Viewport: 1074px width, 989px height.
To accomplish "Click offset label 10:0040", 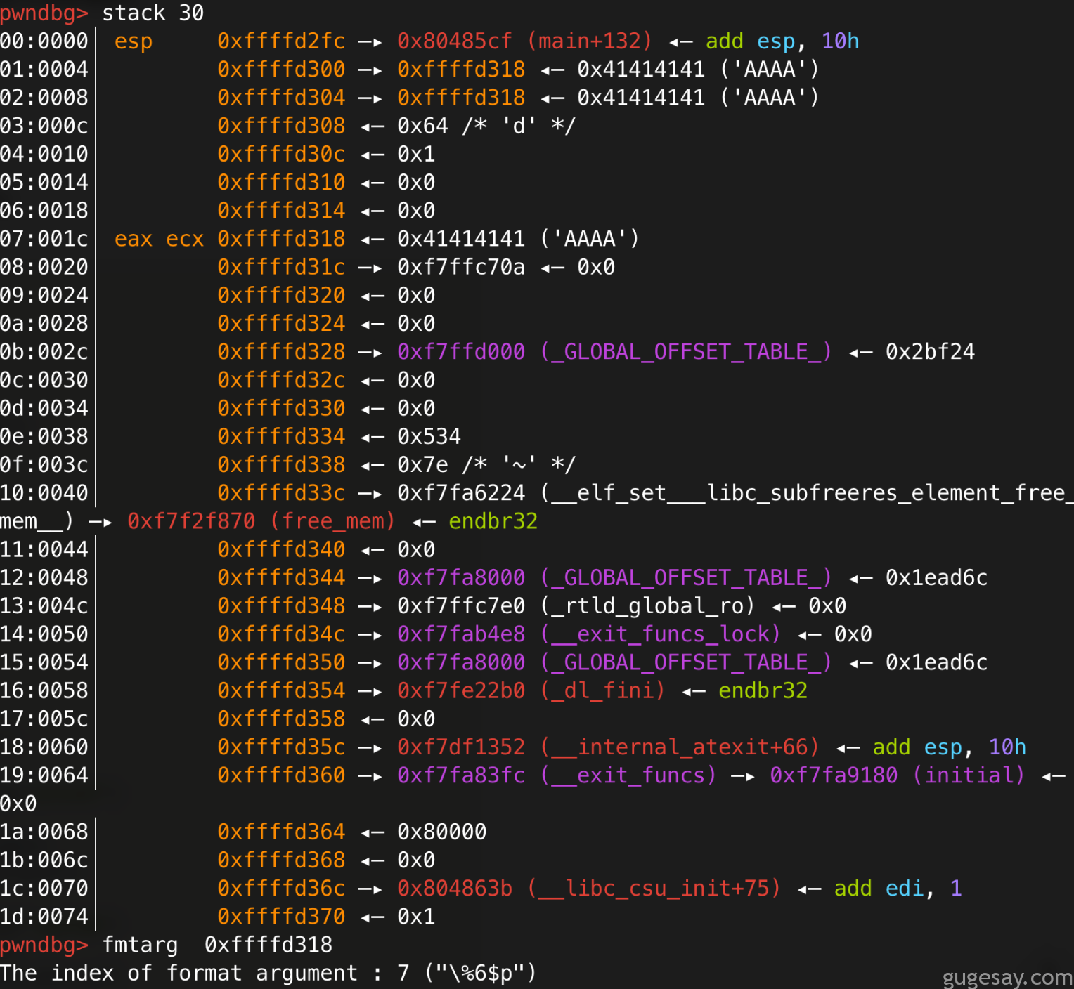I will click(x=44, y=493).
